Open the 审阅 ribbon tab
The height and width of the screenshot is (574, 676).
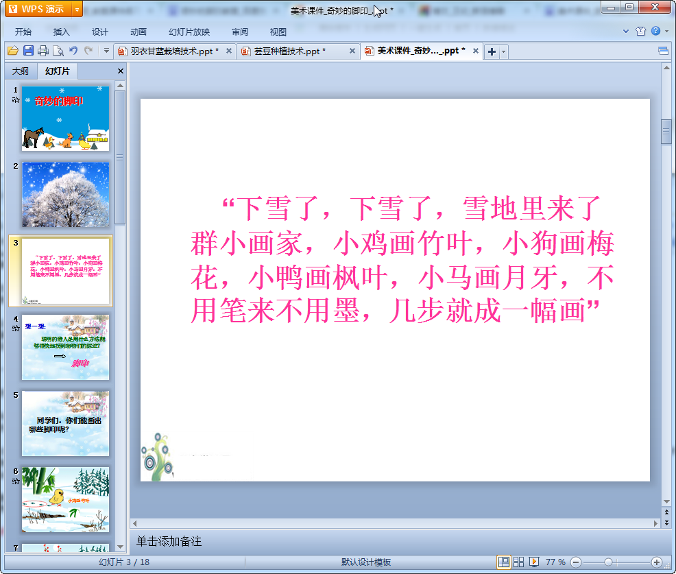click(240, 32)
